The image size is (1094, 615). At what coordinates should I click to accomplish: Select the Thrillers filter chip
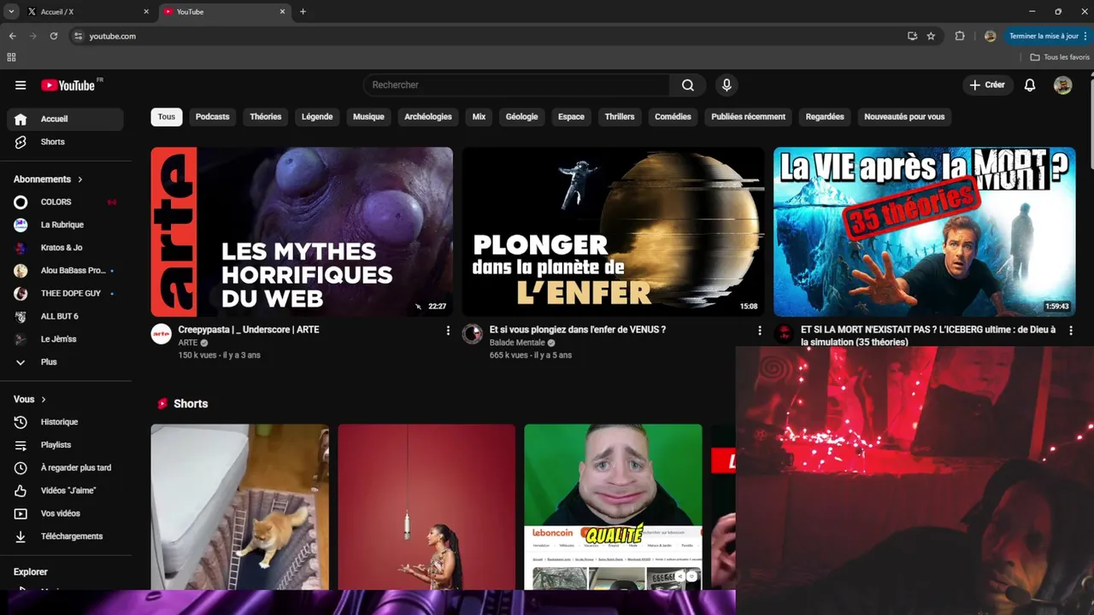pyautogui.click(x=620, y=117)
